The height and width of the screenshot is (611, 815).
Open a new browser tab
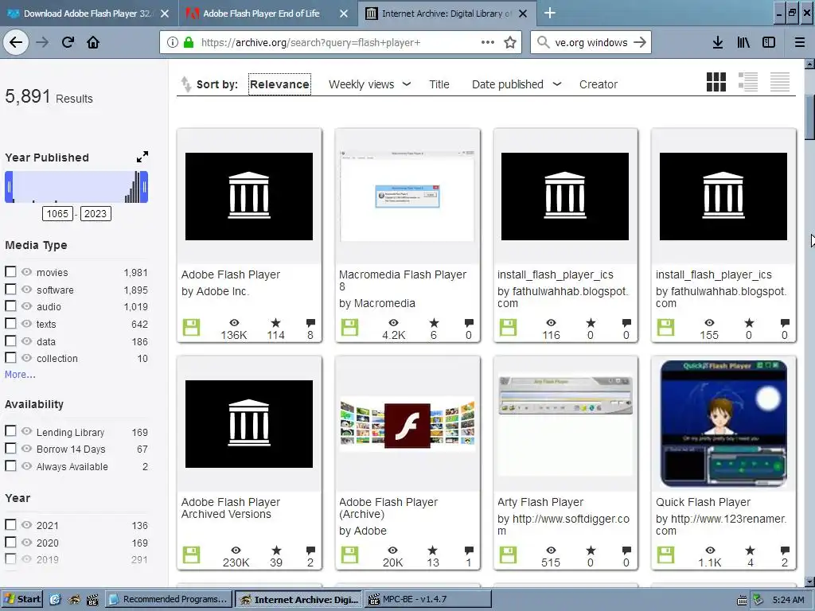(549, 13)
